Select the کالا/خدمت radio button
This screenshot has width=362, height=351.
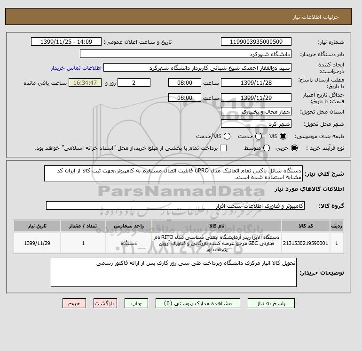point(227,136)
